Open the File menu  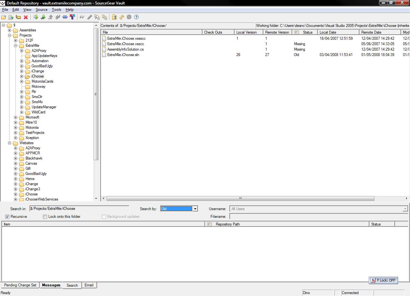(x=5, y=10)
